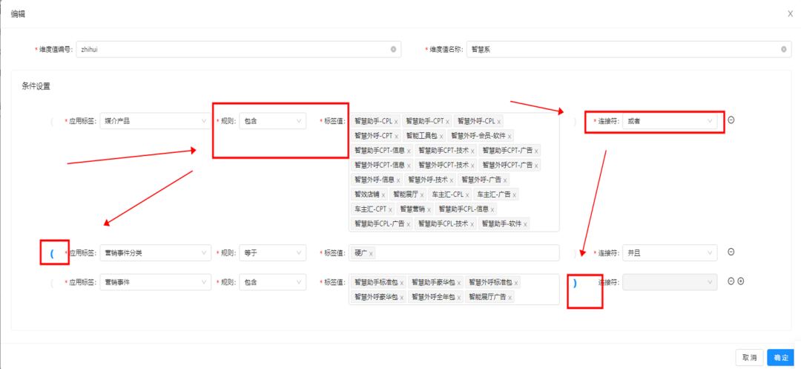Delete the 智能展厅广告 tag
801x369 pixels.
[510, 297]
